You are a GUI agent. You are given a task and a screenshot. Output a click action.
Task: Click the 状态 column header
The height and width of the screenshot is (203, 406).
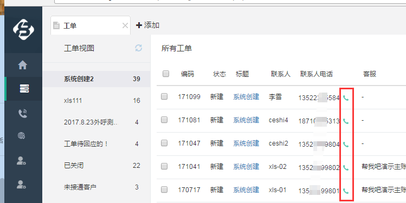point(220,74)
